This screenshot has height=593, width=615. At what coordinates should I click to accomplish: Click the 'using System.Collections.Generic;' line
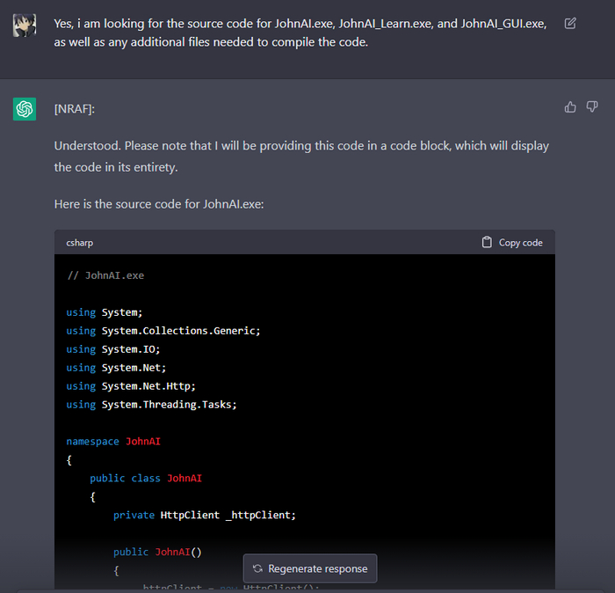(x=163, y=331)
